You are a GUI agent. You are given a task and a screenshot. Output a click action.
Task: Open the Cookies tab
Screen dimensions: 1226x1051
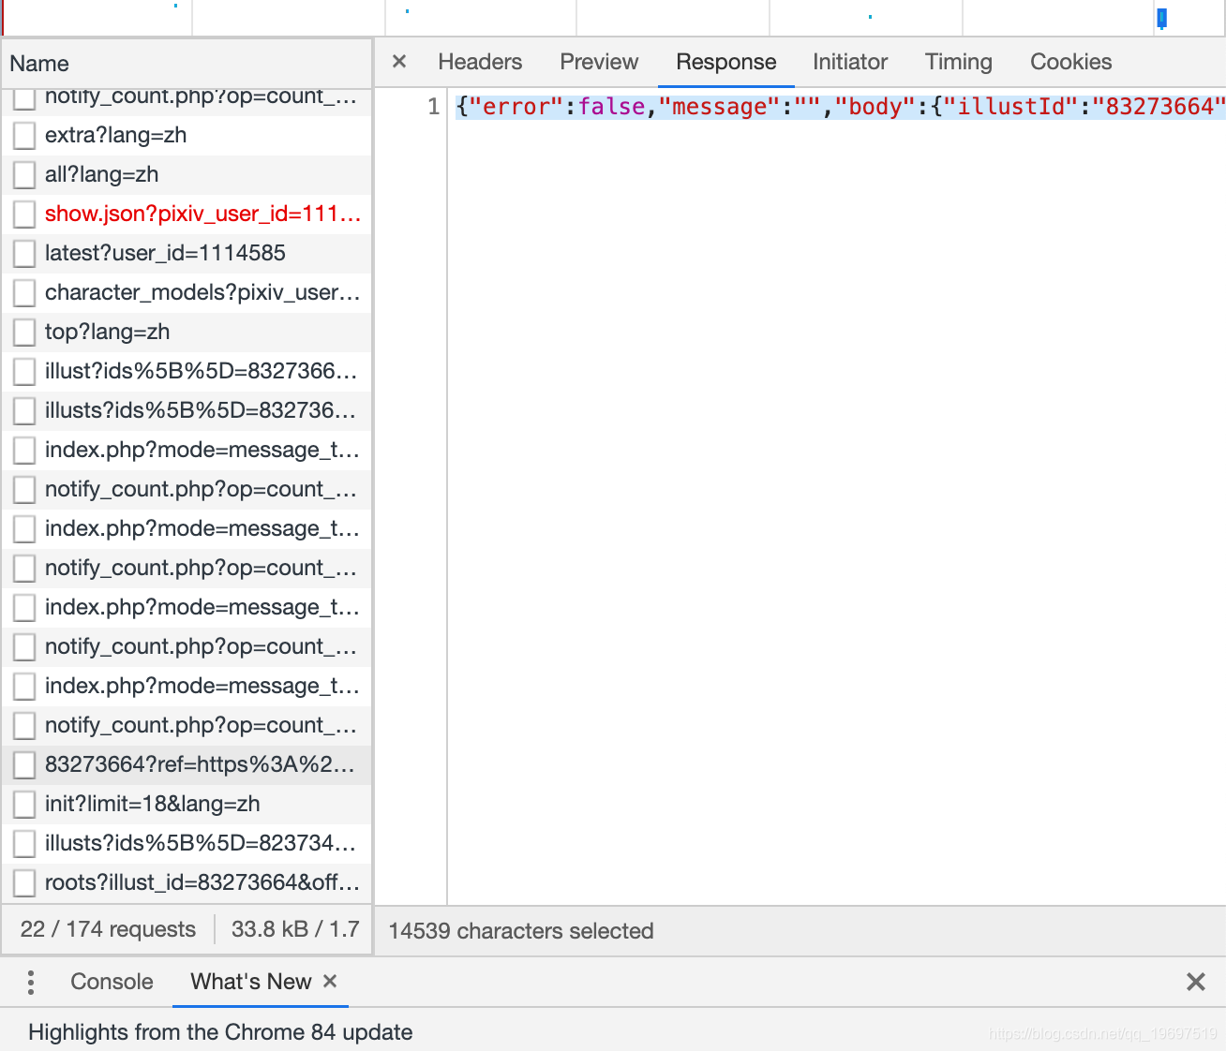coord(1071,62)
